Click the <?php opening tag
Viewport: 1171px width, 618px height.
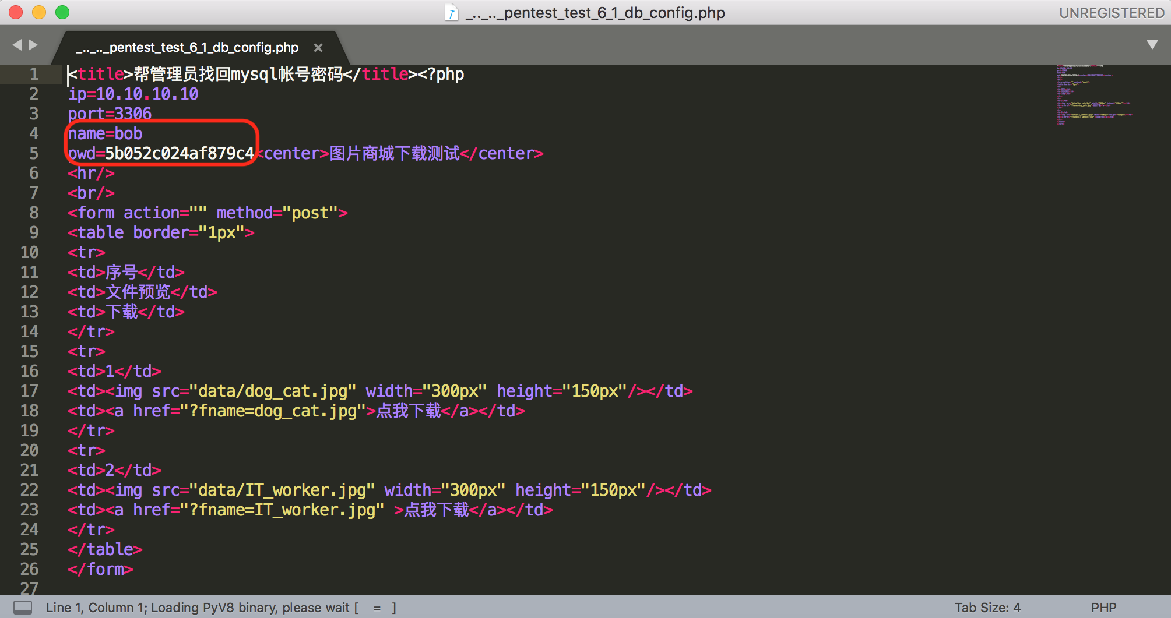(441, 74)
